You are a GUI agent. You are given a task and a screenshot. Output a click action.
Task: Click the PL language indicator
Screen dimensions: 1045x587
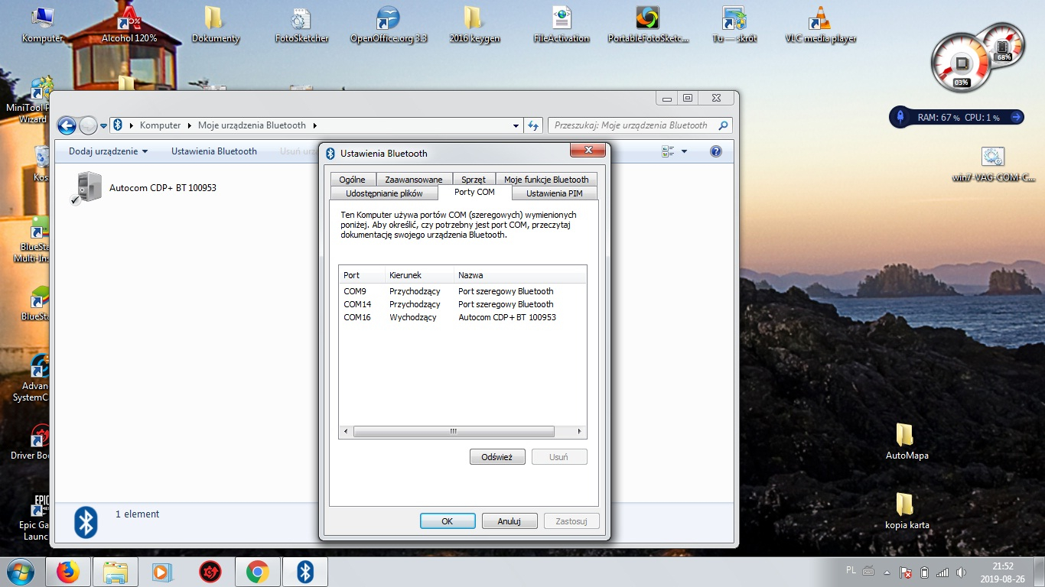pyautogui.click(x=851, y=570)
